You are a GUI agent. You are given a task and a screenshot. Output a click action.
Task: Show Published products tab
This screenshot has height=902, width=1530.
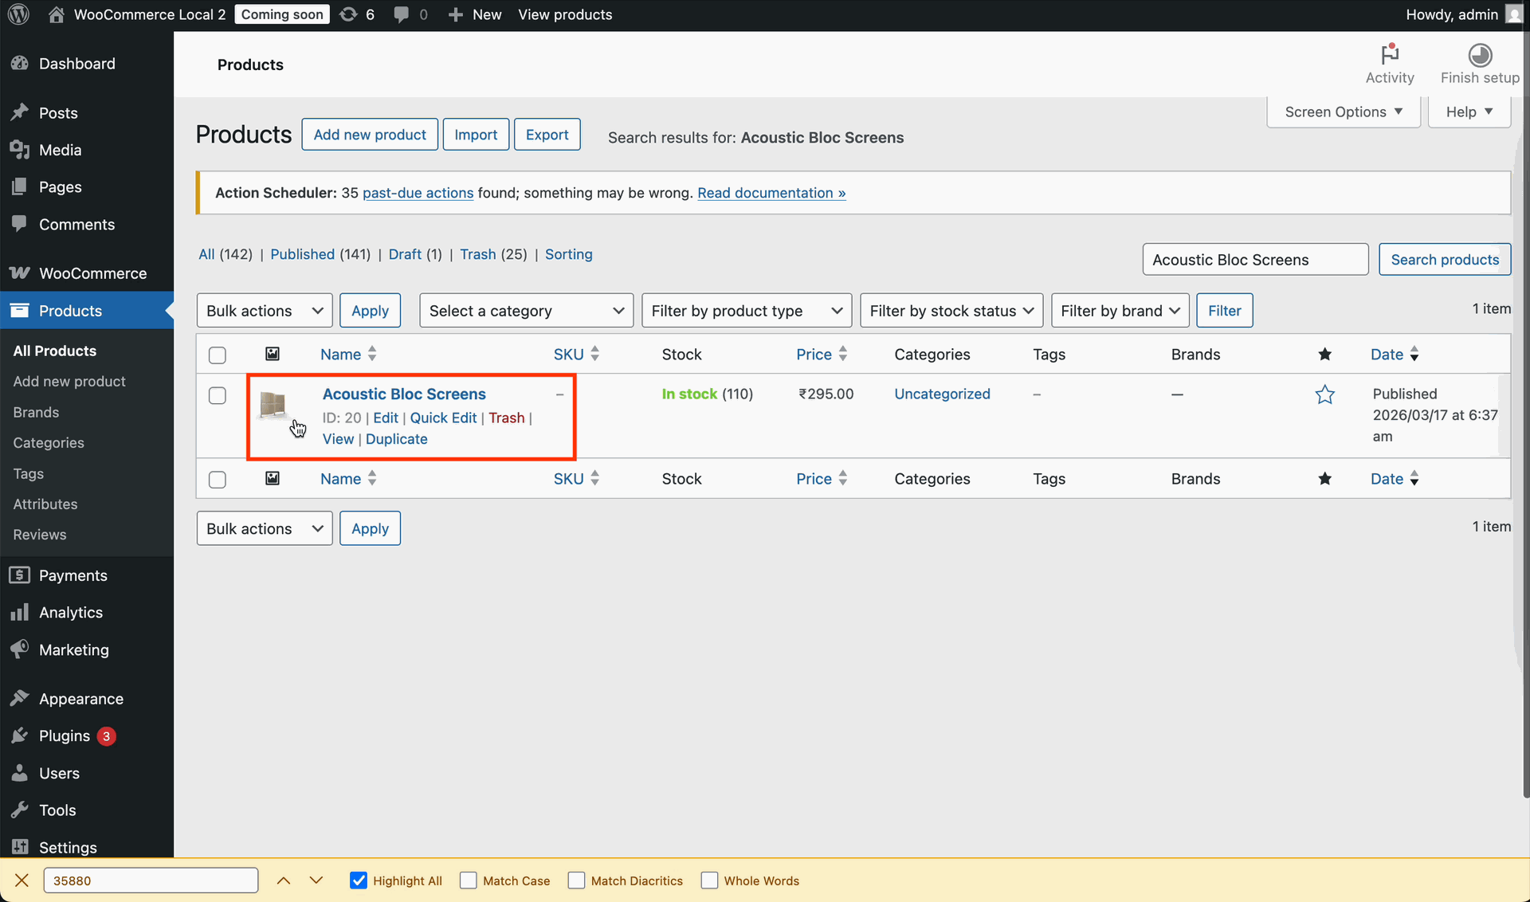tap(302, 254)
